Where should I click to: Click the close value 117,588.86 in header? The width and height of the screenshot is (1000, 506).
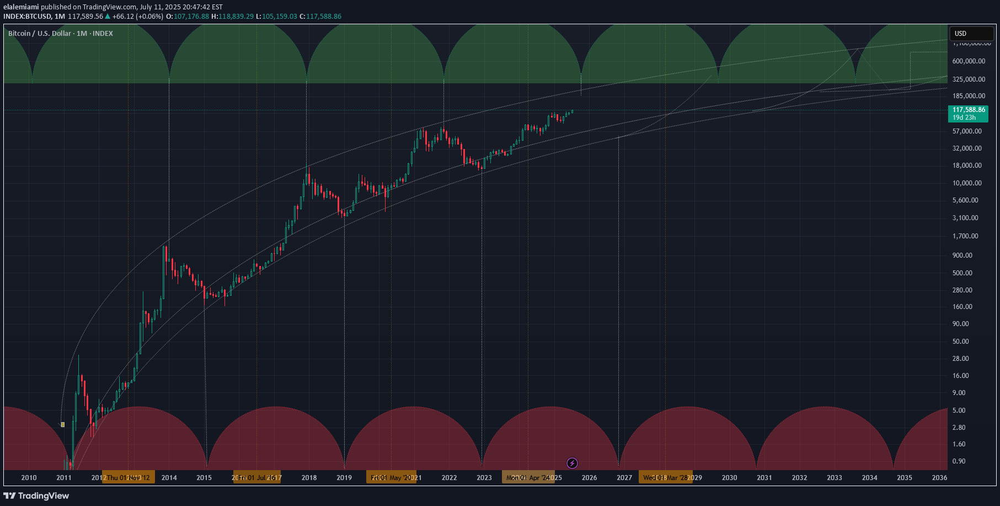[x=324, y=17]
